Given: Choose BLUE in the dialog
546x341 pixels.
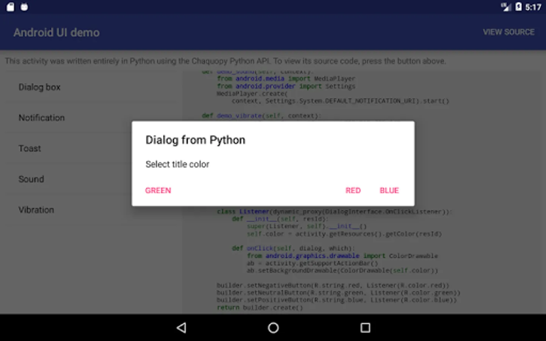Looking at the screenshot, I should 389,190.
